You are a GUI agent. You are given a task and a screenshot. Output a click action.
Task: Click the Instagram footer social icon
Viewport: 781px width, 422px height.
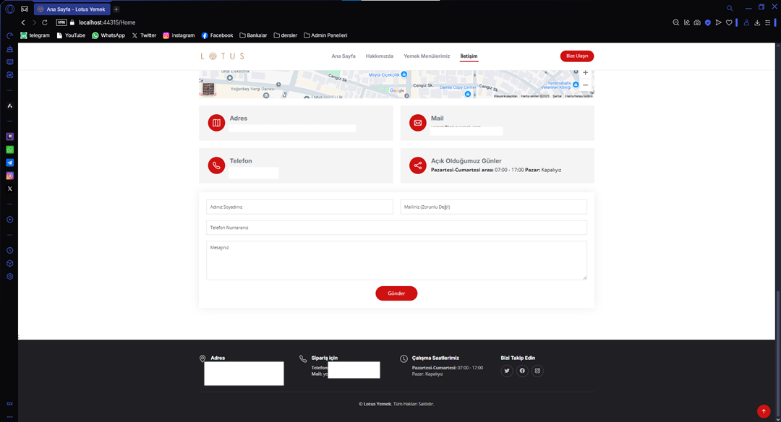point(537,371)
